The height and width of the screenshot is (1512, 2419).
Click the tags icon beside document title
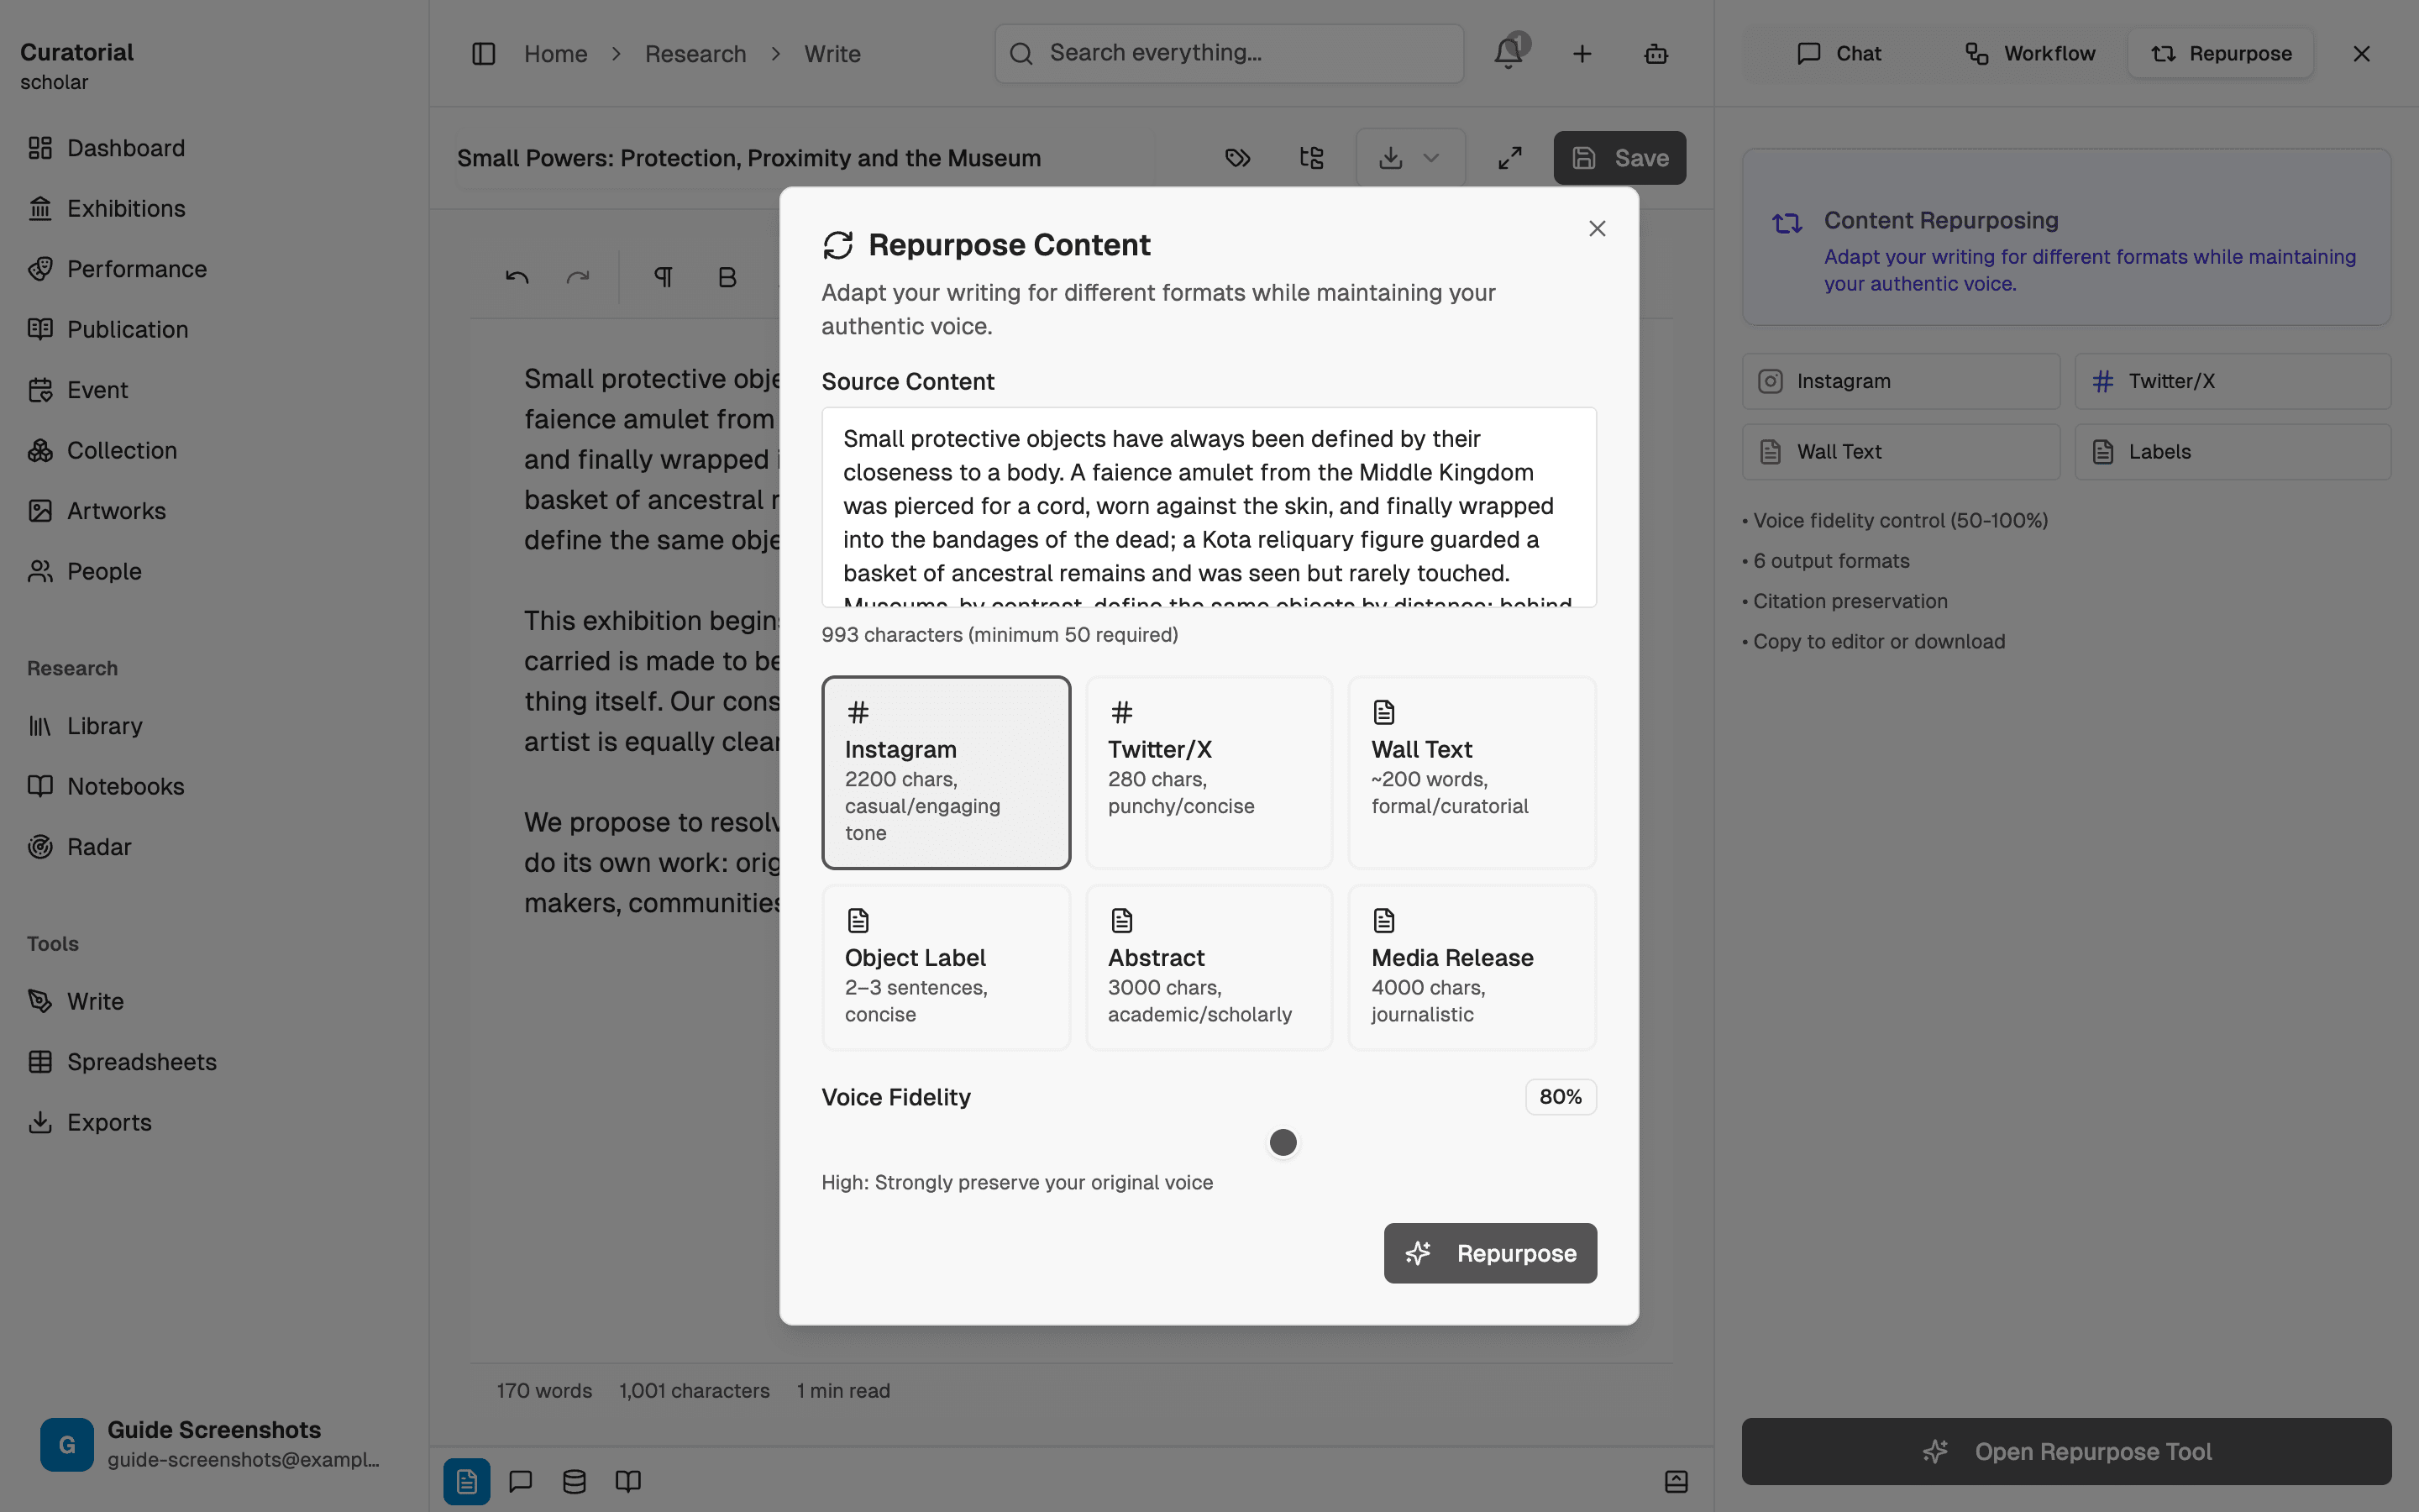tap(1237, 158)
